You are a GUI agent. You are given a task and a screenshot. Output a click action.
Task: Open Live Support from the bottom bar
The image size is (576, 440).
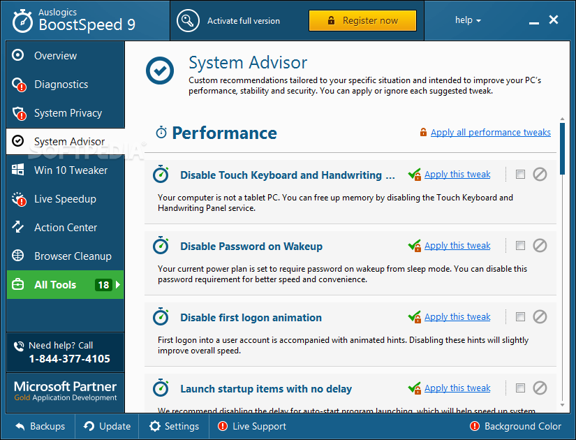tap(252, 427)
